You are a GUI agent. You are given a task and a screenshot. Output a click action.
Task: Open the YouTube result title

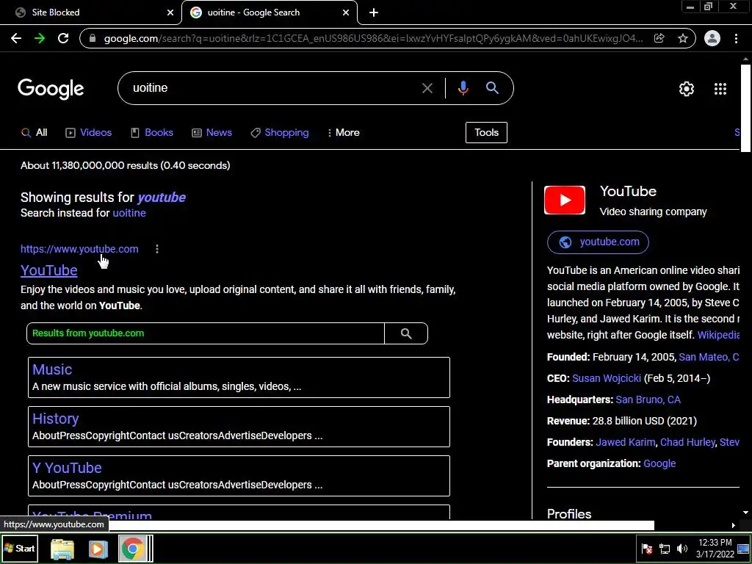pyautogui.click(x=49, y=270)
